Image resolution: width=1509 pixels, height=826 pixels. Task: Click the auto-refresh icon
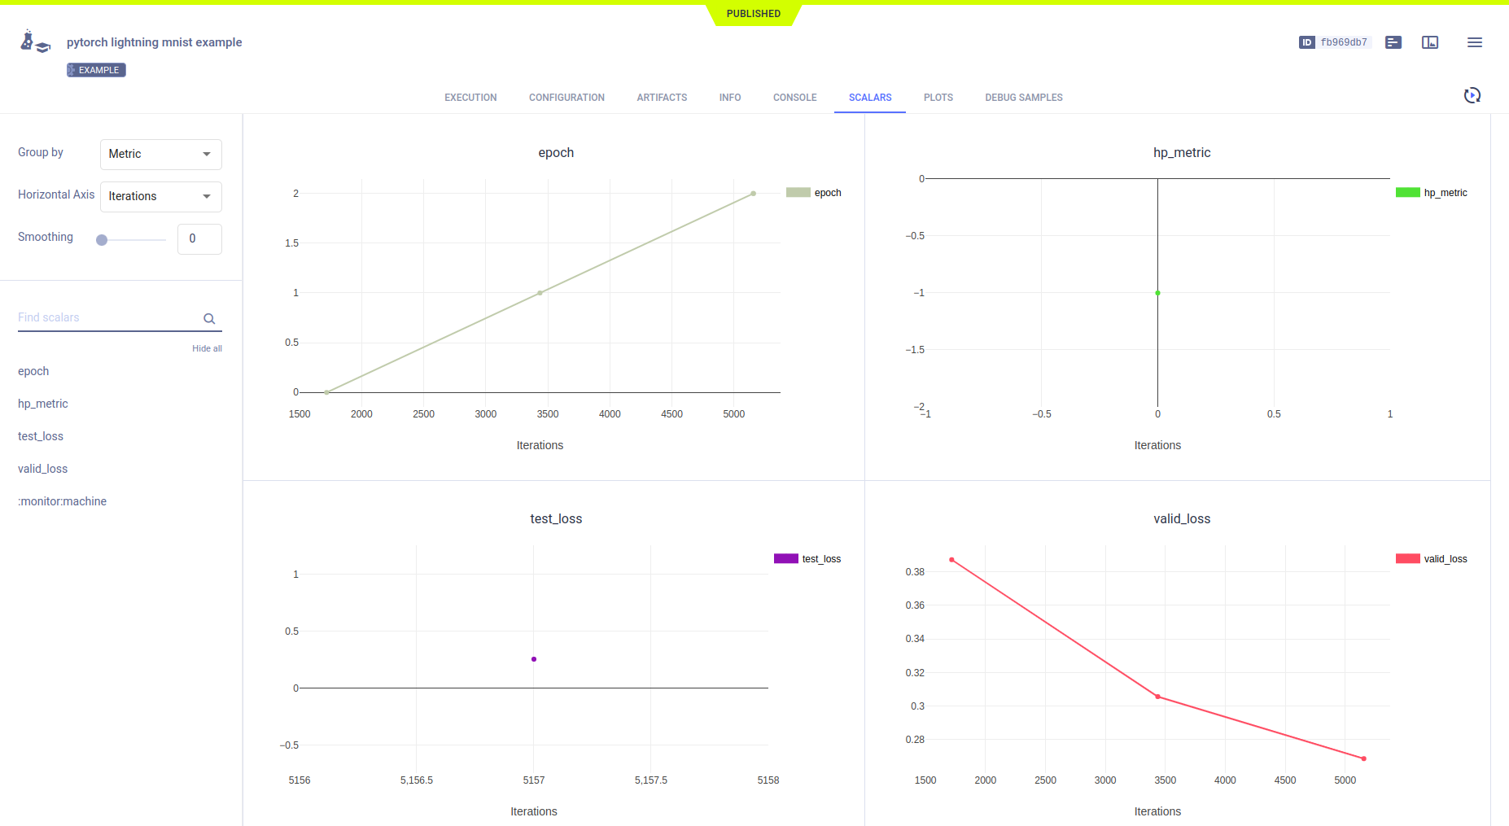[x=1472, y=96]
